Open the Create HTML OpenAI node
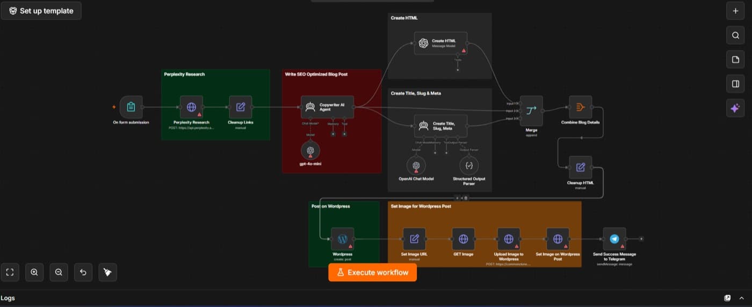This screenshot has width=752, height=307. point(440,43)
